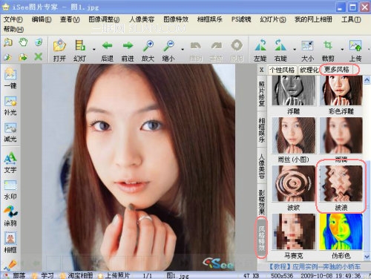Open 帮助(H) menu

(13, 29)
